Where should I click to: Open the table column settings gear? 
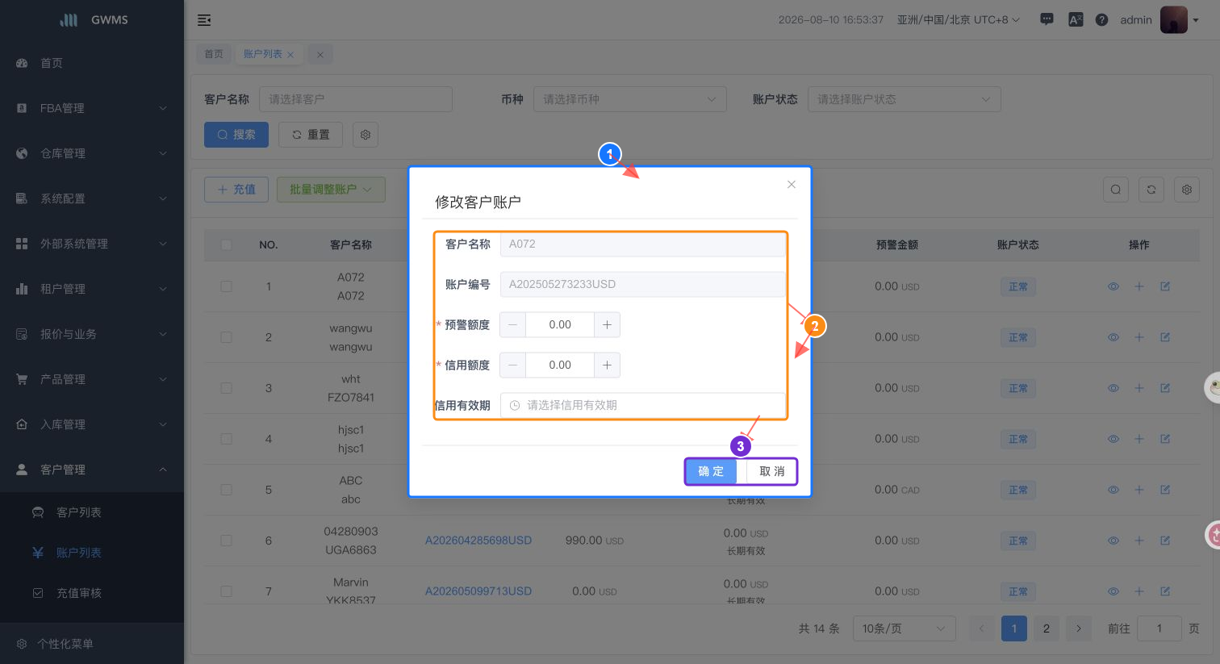tap(1187, 190)
